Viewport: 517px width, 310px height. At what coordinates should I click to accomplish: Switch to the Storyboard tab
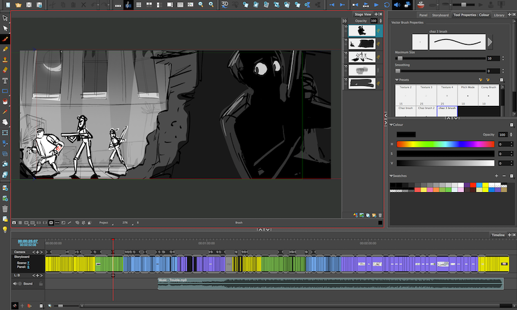(440, 15)
